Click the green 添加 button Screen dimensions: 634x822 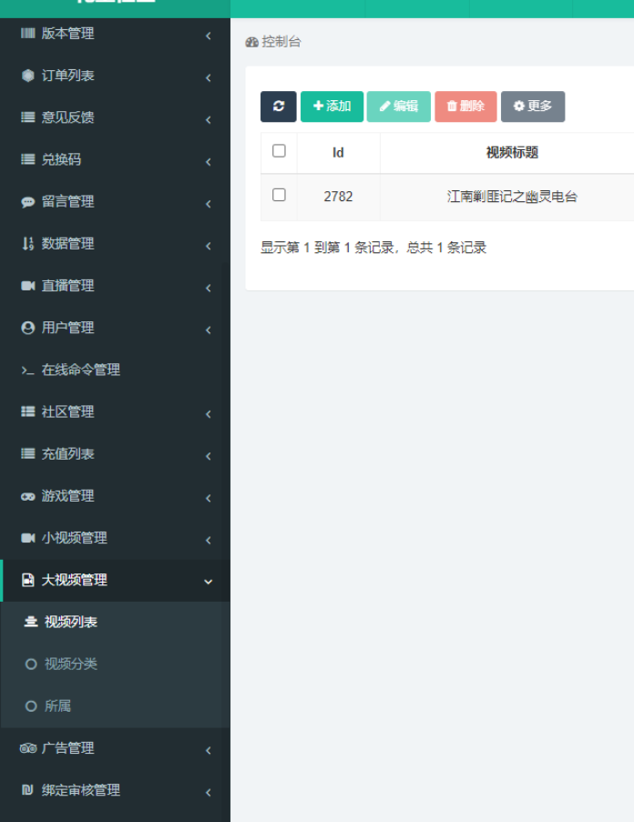332,107
